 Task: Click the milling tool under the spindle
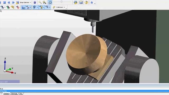click(93, 27)
